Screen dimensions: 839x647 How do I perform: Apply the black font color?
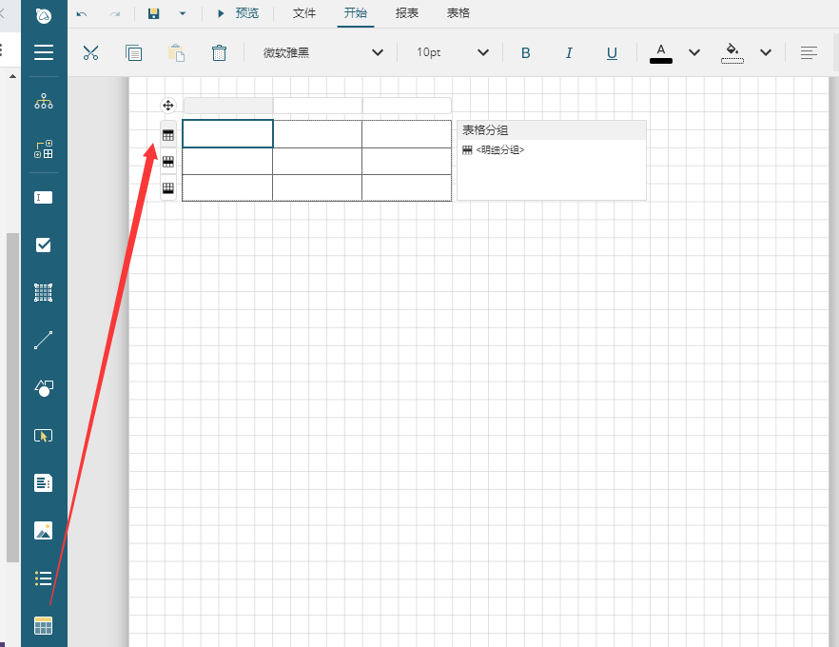click(661, 53)
